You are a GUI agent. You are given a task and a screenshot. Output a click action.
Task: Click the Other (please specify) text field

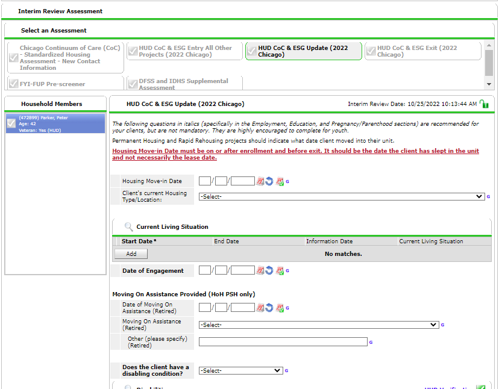[x=283, y=342]
